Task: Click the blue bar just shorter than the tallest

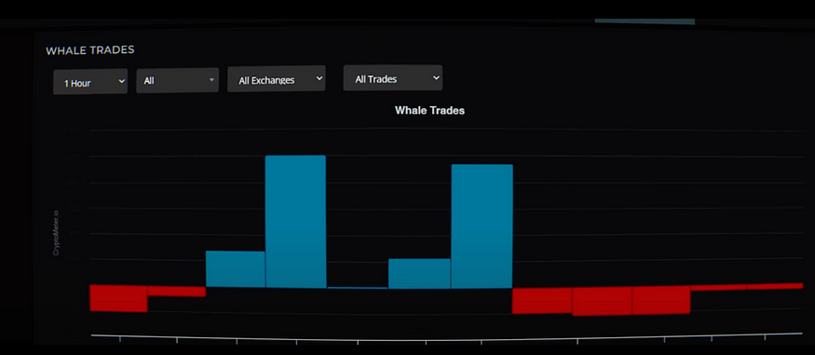Action: tap(482, 226)
